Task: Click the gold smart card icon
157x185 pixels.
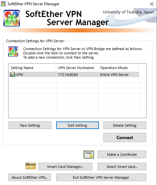Action: click(31, 166)
